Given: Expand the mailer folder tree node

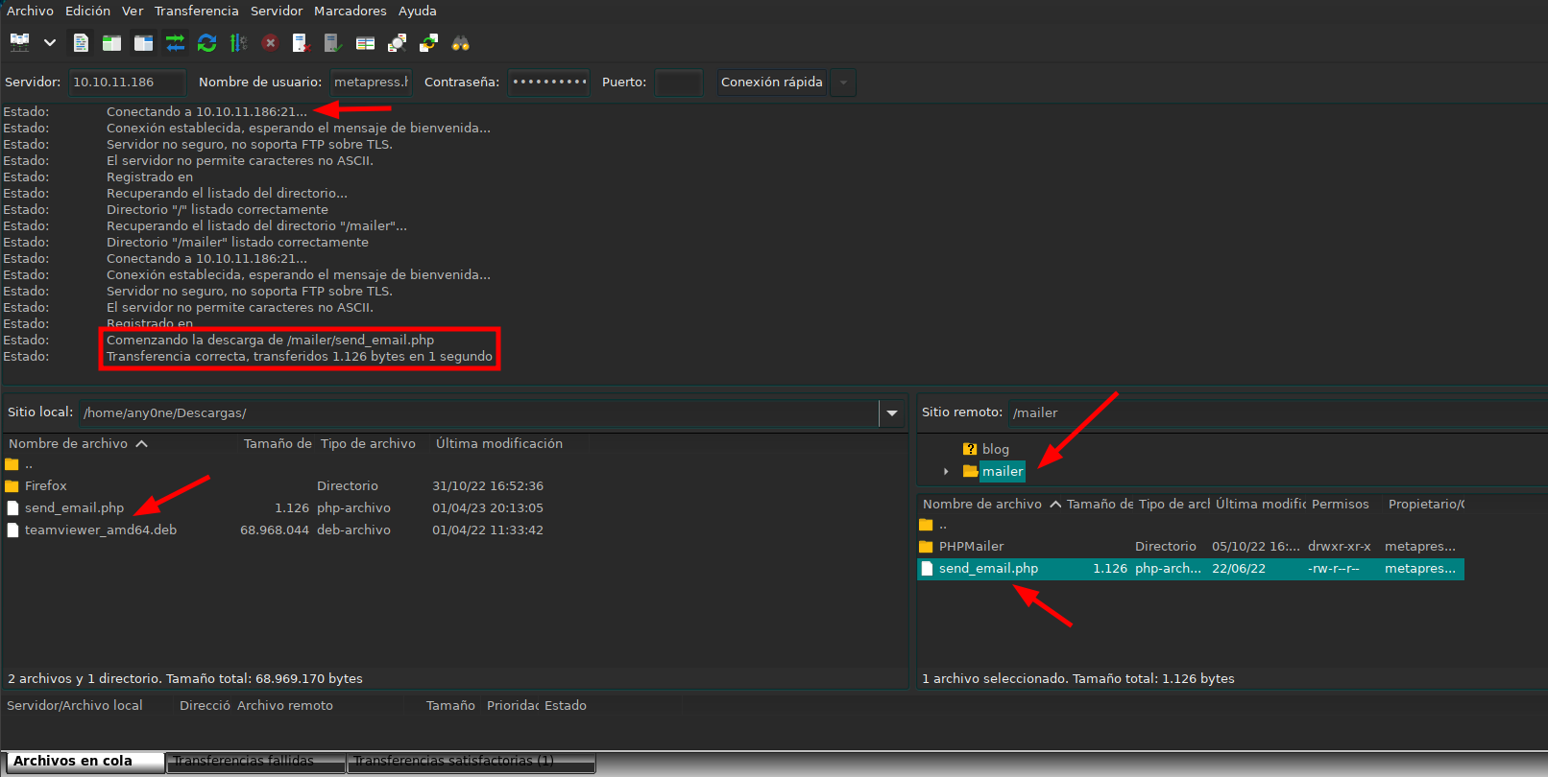Looking at the screenshot, I should pos(946,471).
